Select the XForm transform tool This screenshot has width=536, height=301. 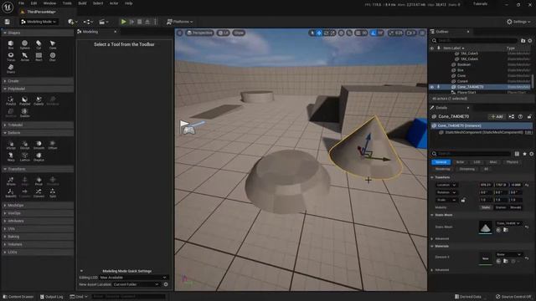11,181
